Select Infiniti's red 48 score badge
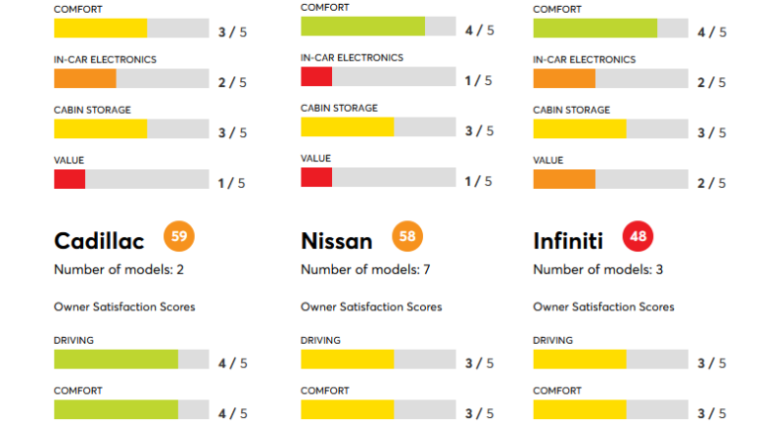759x425 pixels. [637, 236]
